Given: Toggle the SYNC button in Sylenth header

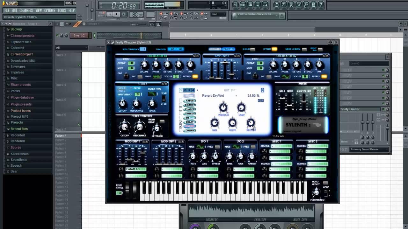Looking at the screenshot, I should [x=274, y=49].
